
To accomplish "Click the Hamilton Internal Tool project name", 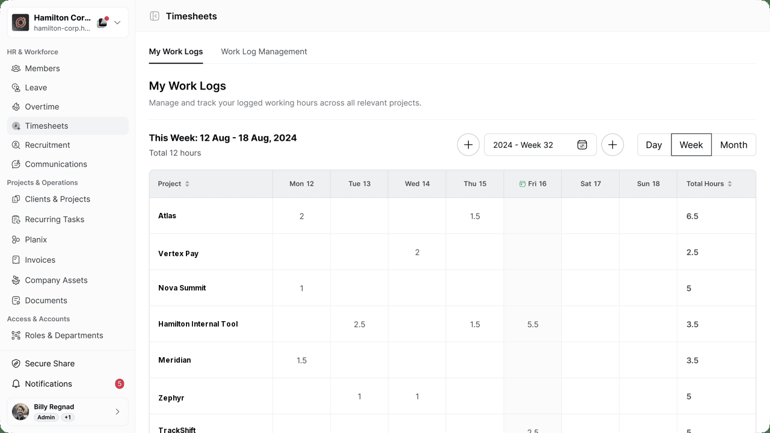I will (198, 324).
